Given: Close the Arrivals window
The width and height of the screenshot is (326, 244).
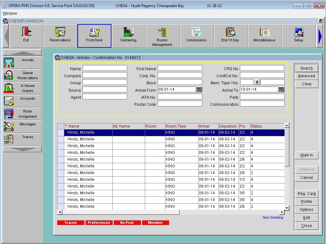Looking at the screenshot, I should [x=306, y=226].
